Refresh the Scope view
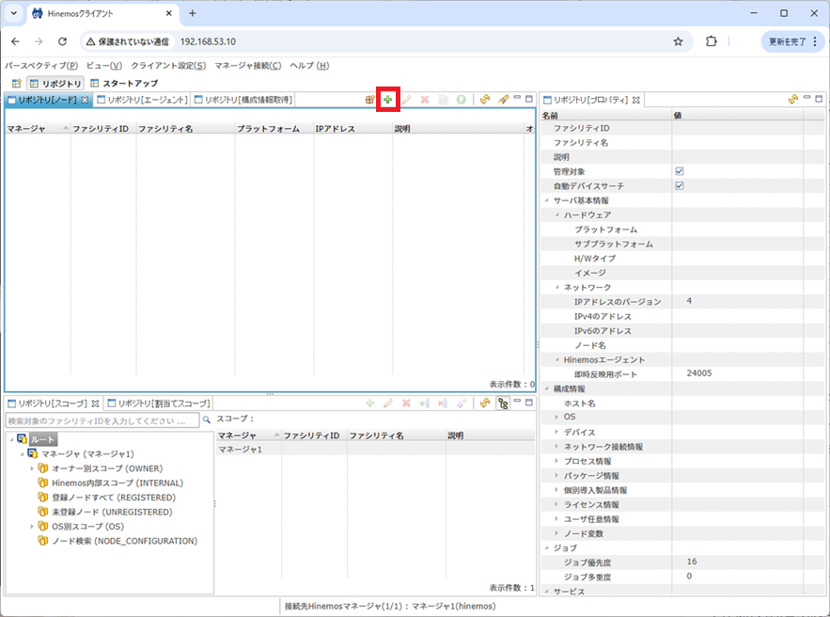830x617 pixels. pos(484,403)
